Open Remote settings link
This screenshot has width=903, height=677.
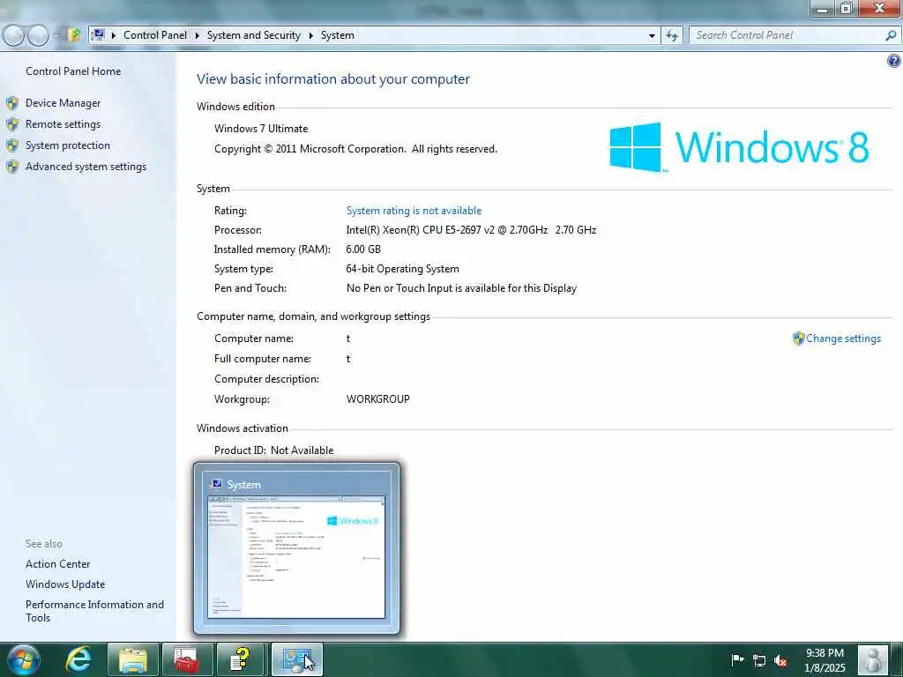tap(63, 124)
